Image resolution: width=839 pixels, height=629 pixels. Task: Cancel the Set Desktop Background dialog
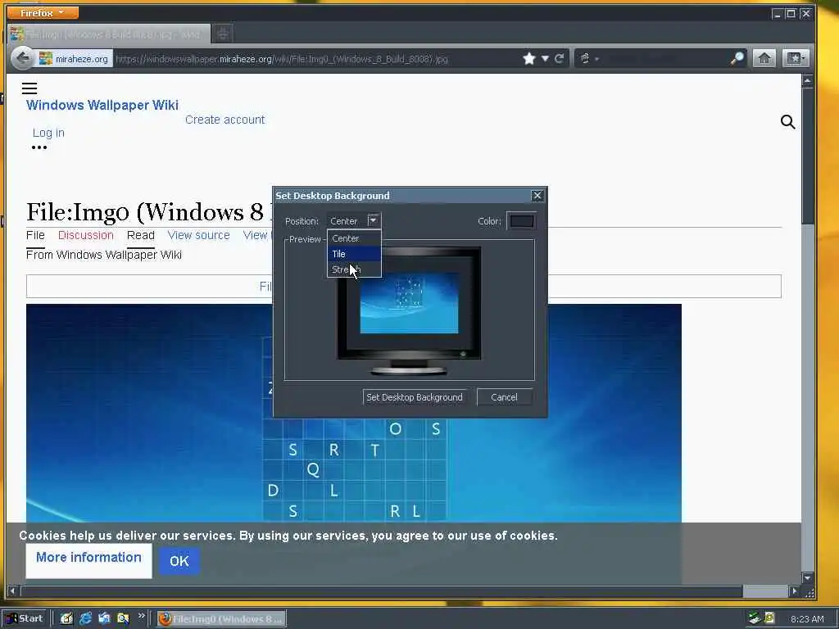click(x=504, y=397)
